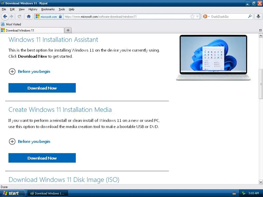This screenshot has height=197, width=263.
Task: Click the network status tray icon
Action: pos(244,193)
